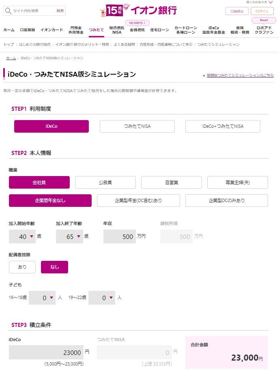
Task: Open the 16〜18歳 children count dropdown
Action: click(x=42, y=298)
